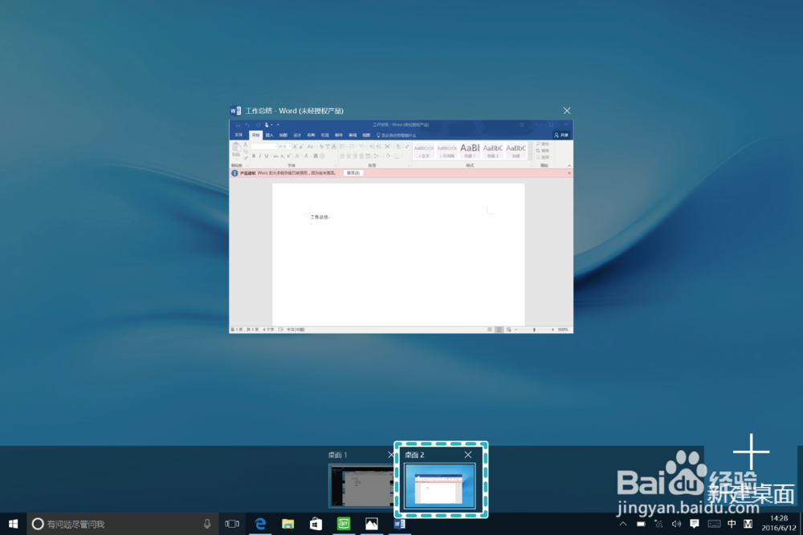This screenshot has width=803, height=535.
Task: Select the Word window thumbnail in Task View
Action: pyautogui.click(x=401, y=226)
